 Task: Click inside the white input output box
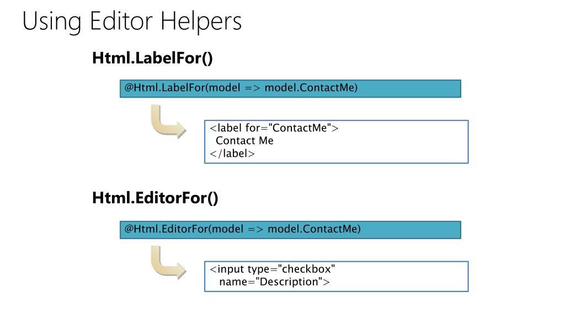pos(337,277)
